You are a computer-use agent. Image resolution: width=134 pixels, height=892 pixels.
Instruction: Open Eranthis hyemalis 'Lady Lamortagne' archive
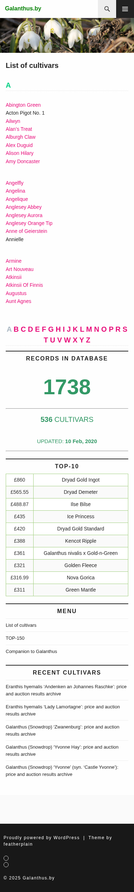(x=63, y=710)
